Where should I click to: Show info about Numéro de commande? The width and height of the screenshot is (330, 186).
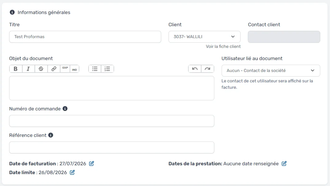[x=65, y=109]
